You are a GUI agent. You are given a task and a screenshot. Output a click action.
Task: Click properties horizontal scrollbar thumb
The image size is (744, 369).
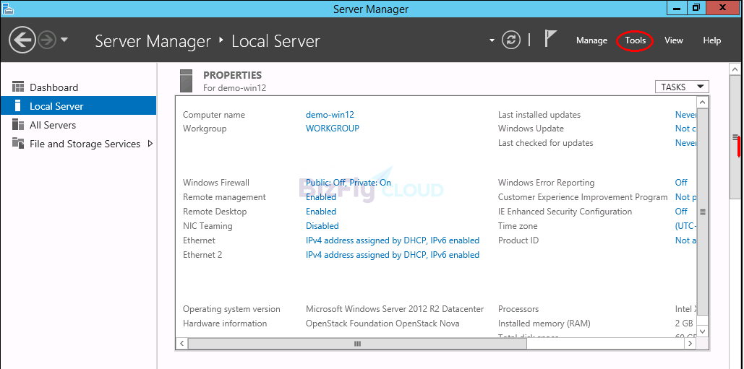coord(358,344)
